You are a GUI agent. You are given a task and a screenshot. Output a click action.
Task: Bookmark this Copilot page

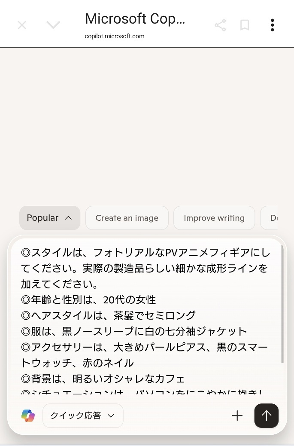[245, 25]
